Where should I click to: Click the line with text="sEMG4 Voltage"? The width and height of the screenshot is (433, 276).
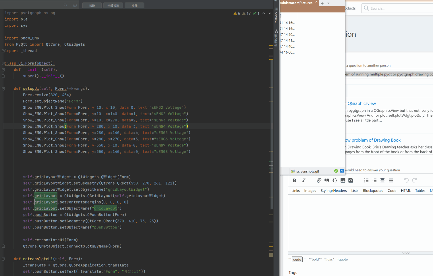(106, 126)
